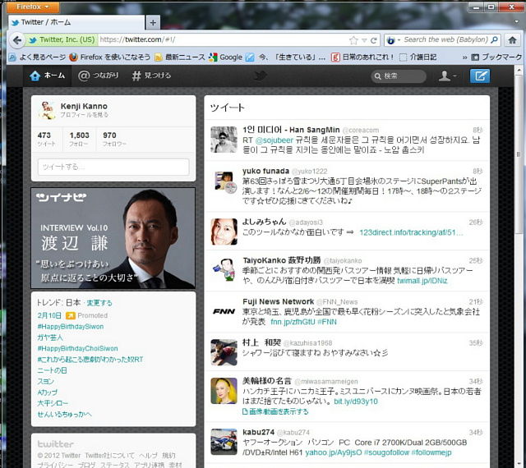
Task: Open 村上 和契's avatar
Action: (x=224, y=352)
